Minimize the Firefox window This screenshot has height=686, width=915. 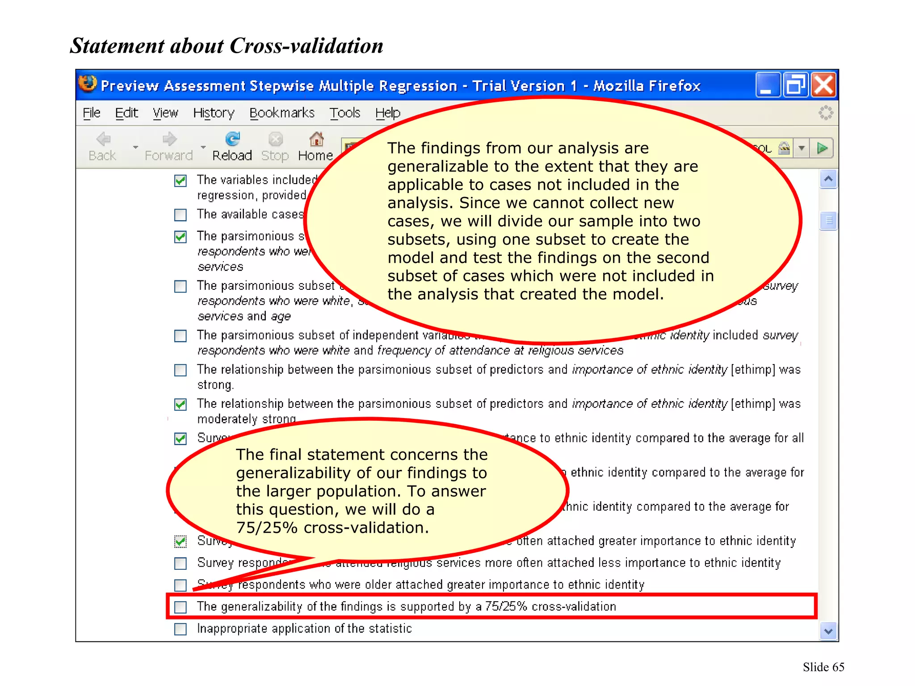tap(768, 85)
